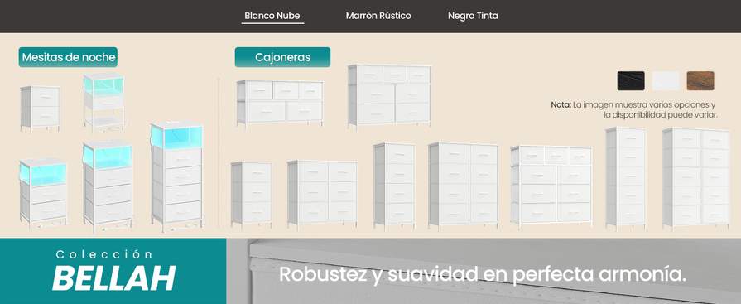The width and height of the screenshot is (741, 304).
Task: Select the Blanco Nube tab
Action: point(272,16)
